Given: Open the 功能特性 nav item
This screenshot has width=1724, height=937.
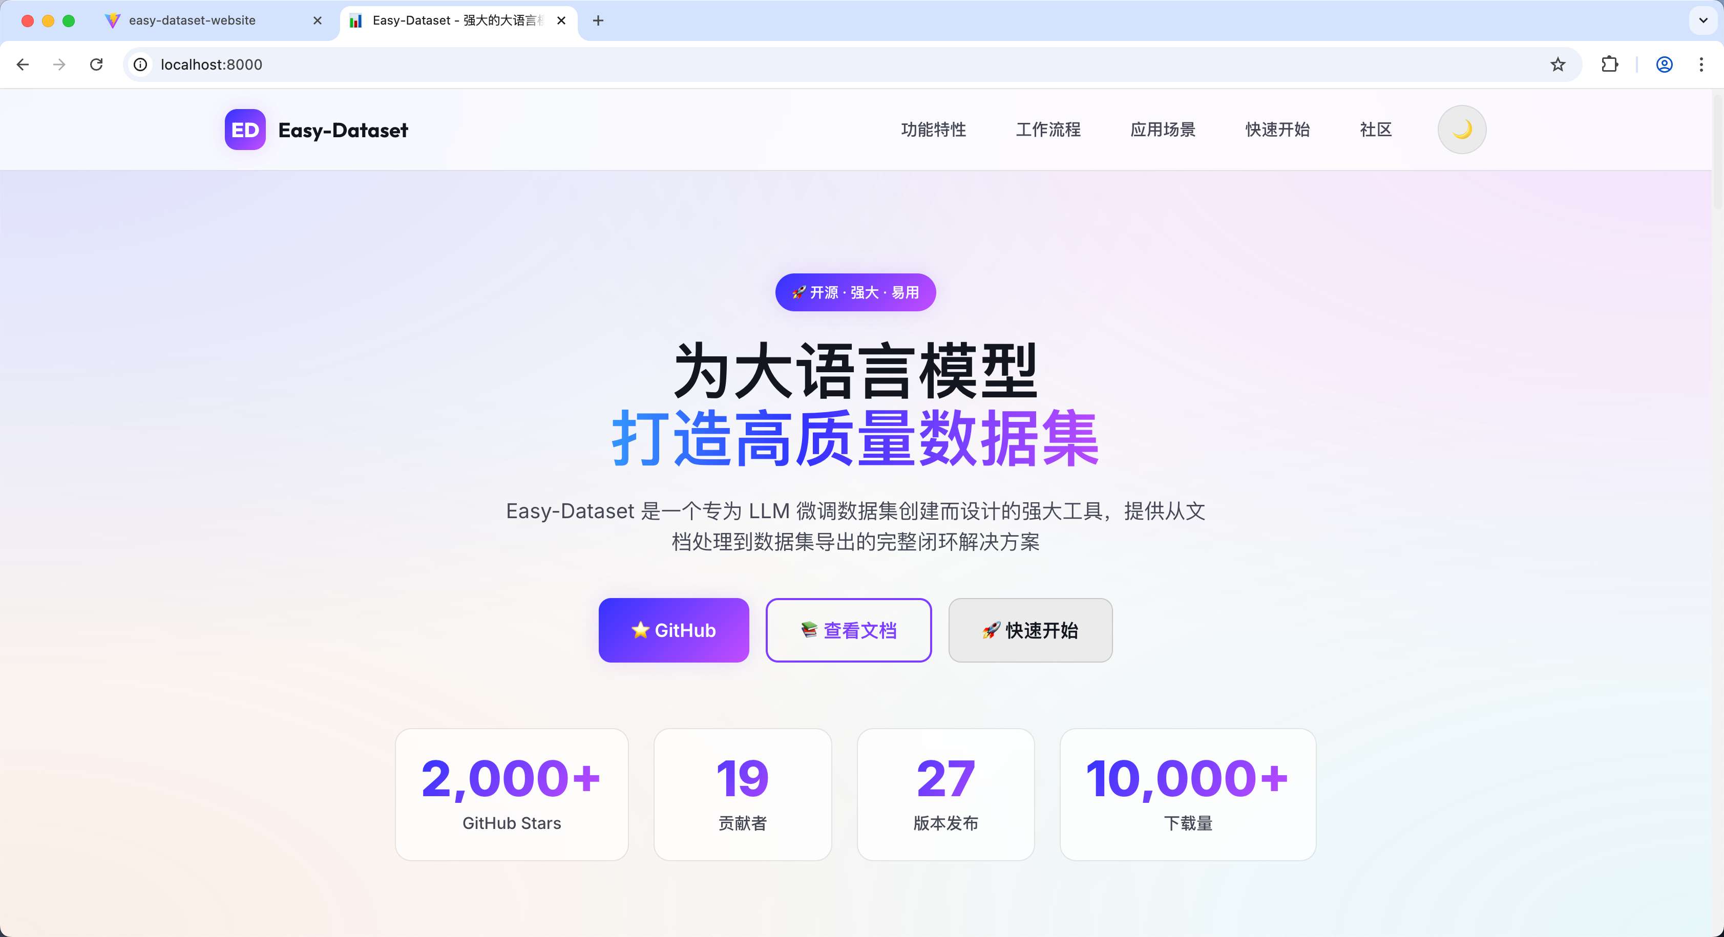Looking at the screenshot, I should click(933, 129).
